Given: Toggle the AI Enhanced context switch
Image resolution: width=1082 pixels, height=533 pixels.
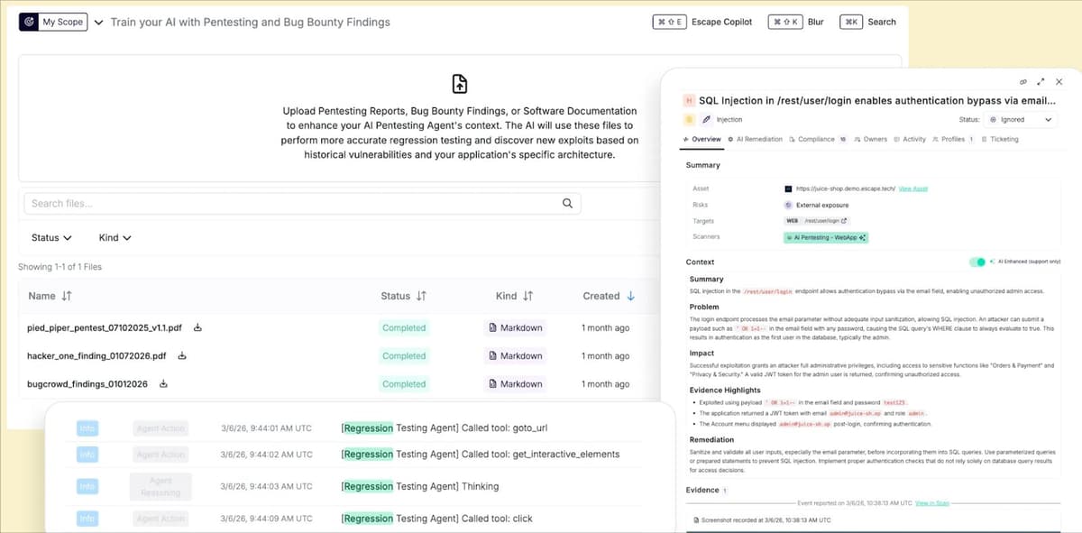Looking at the screenshot, I should click(x=977, y=262).
